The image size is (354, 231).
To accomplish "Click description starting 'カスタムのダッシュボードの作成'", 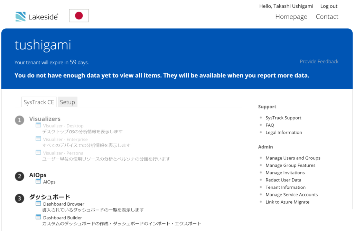I will tap(122, 224).
